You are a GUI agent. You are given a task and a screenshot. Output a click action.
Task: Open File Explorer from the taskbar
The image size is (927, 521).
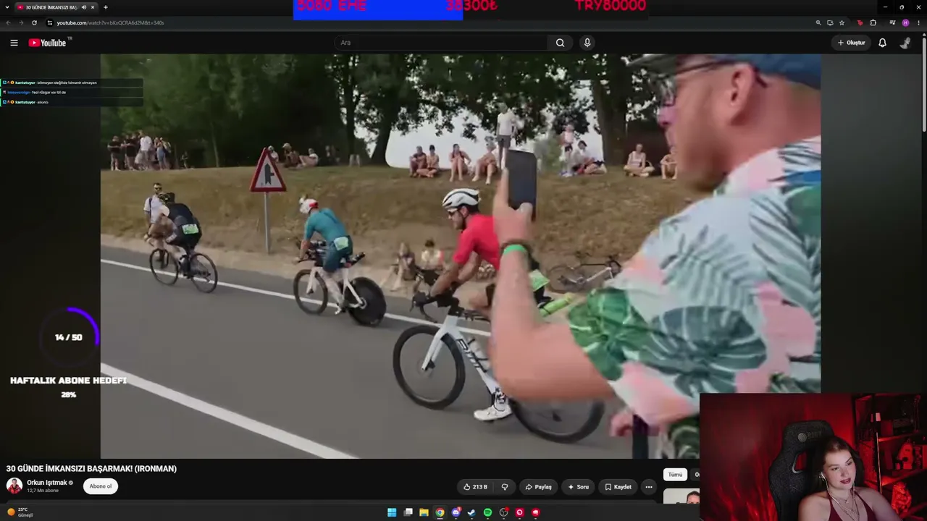coord(424,512)
